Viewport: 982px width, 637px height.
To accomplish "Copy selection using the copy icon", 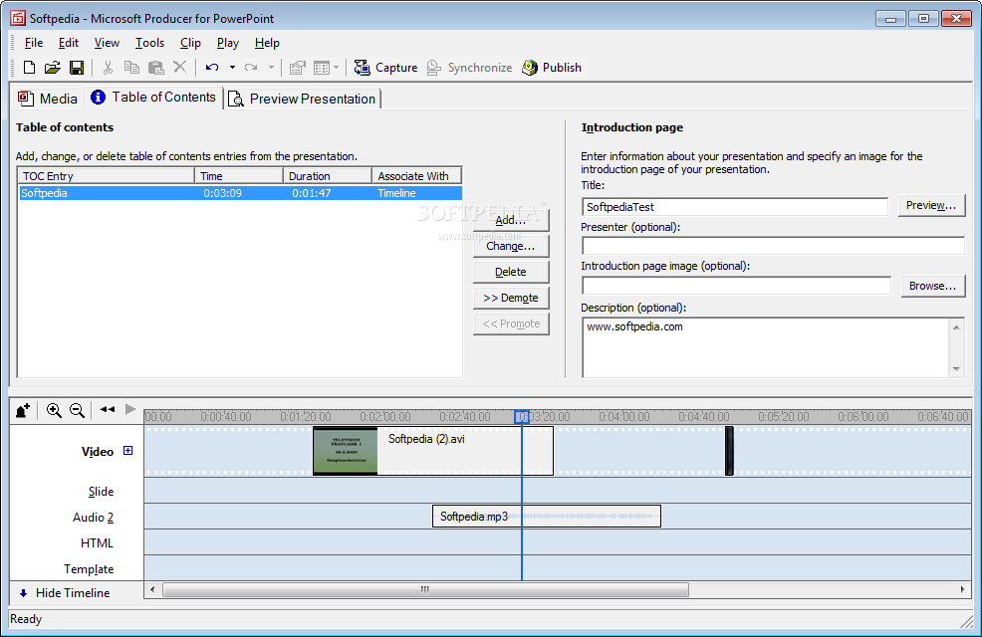I will pos(131,68).
